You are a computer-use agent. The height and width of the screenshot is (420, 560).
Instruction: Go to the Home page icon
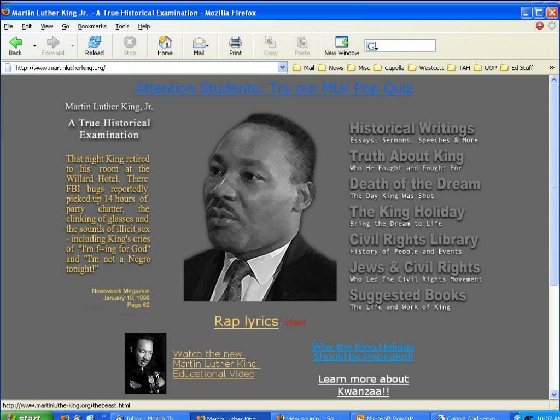point(165,42)
